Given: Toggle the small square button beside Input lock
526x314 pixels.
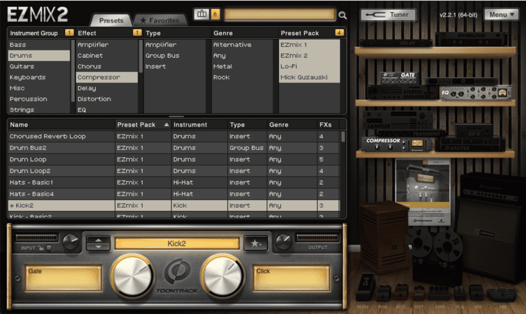Looking at the screenshot, I should click(x=49, y=248).
